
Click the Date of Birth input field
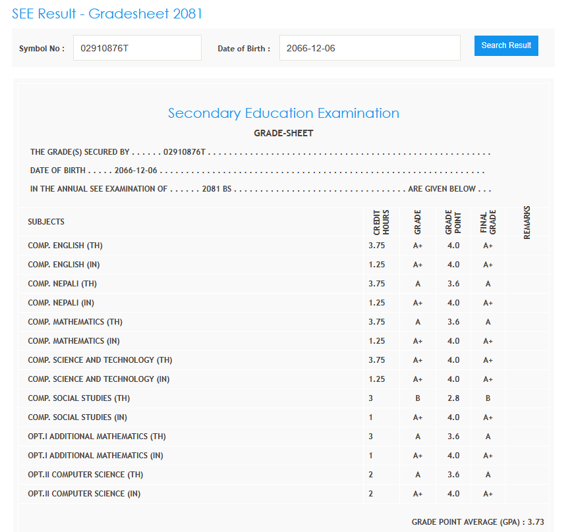(369, 48)
